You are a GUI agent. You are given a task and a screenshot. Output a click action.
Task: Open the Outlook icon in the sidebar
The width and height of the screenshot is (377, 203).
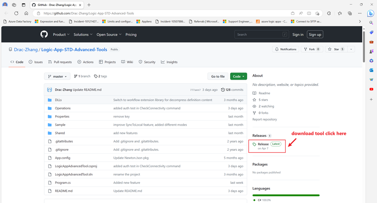(x=371, y=70)
